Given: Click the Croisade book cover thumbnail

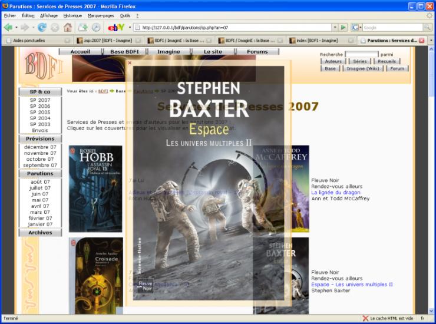Looking at the screenshot, I should pos(96,276).
